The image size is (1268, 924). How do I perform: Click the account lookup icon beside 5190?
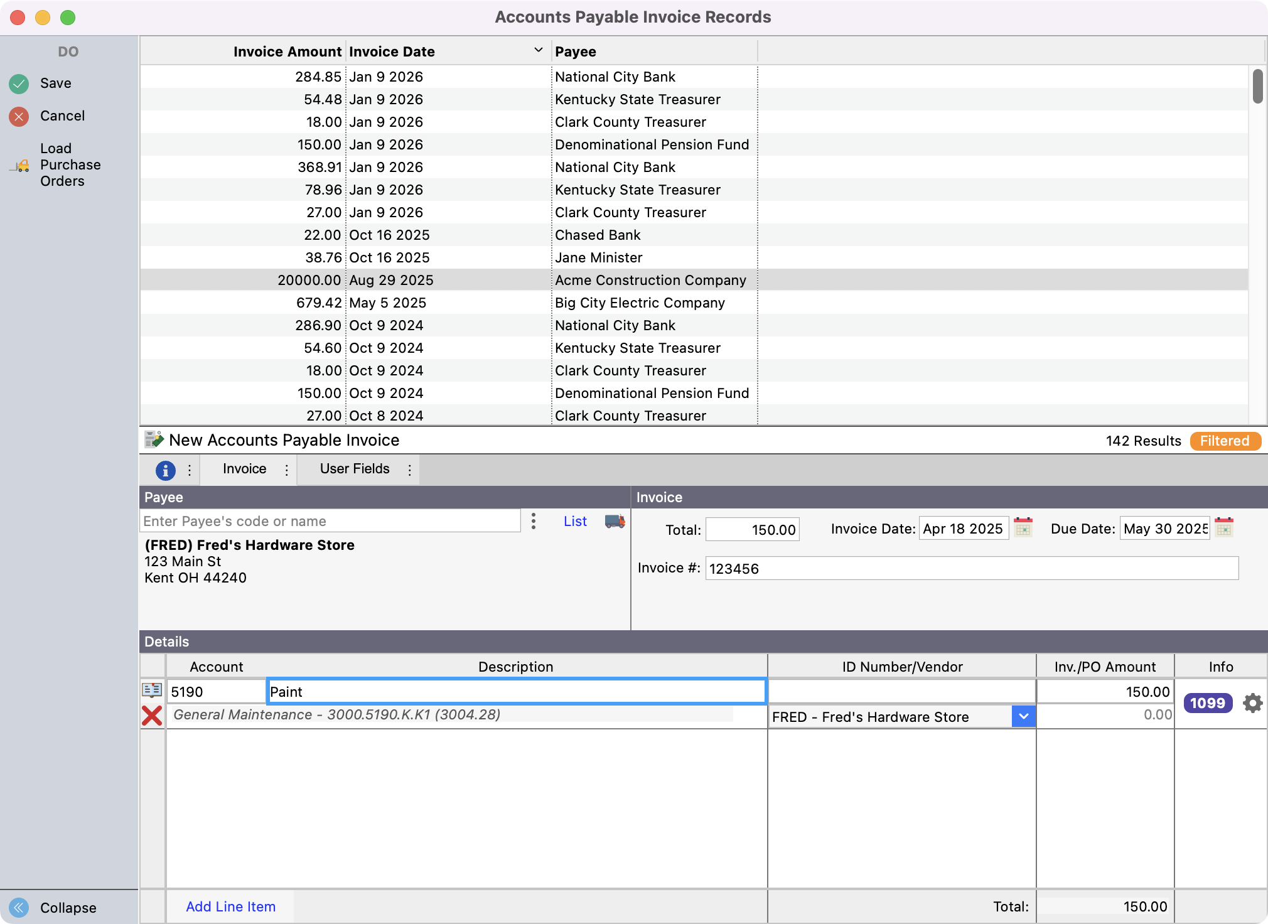point(152,690)
